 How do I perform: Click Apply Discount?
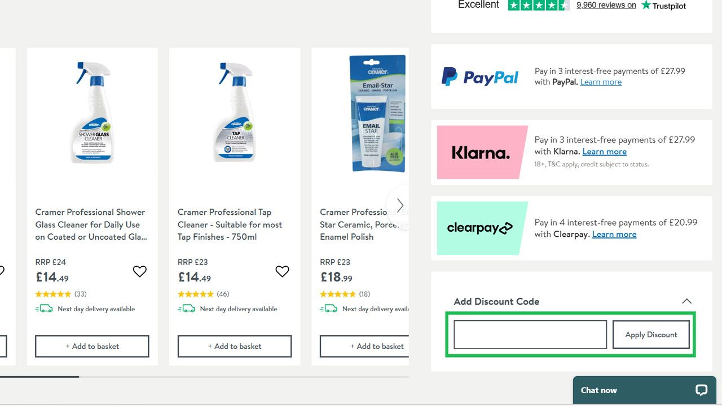point(651,334)
